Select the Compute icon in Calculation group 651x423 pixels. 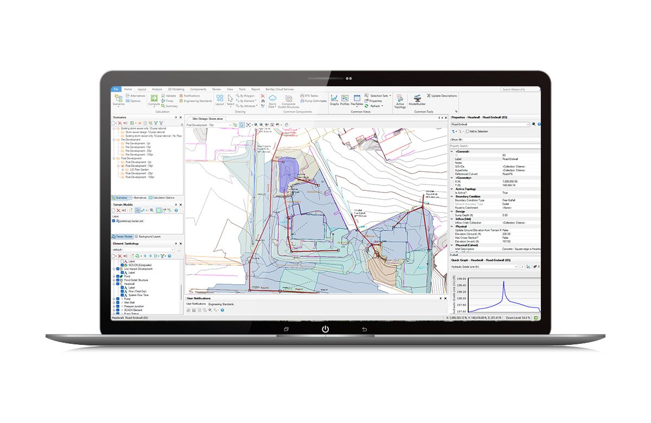(154, 99)
